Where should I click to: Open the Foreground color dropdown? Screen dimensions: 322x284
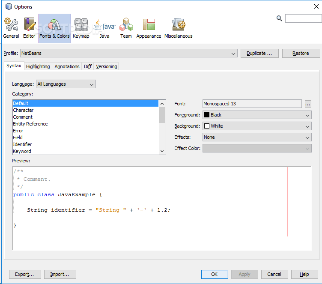coord(257,115)
